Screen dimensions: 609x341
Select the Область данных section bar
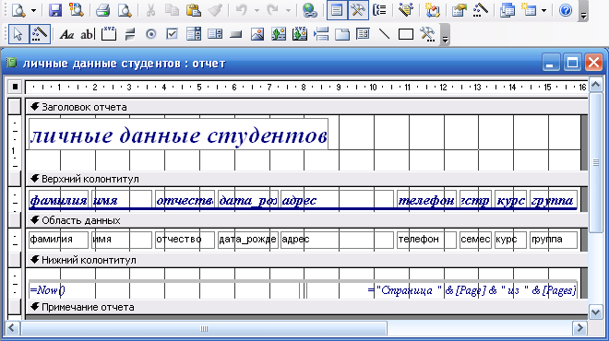pyautogui.click(x=307, y=220)
